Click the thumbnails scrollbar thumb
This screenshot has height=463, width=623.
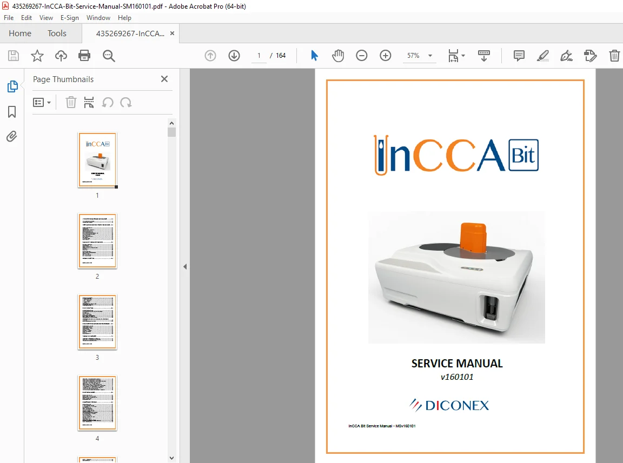click(x=171, y=132)
